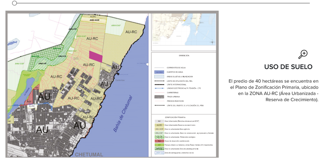Click the circle marker at line start
Viewport: 326px width, 162px height.
14,3
